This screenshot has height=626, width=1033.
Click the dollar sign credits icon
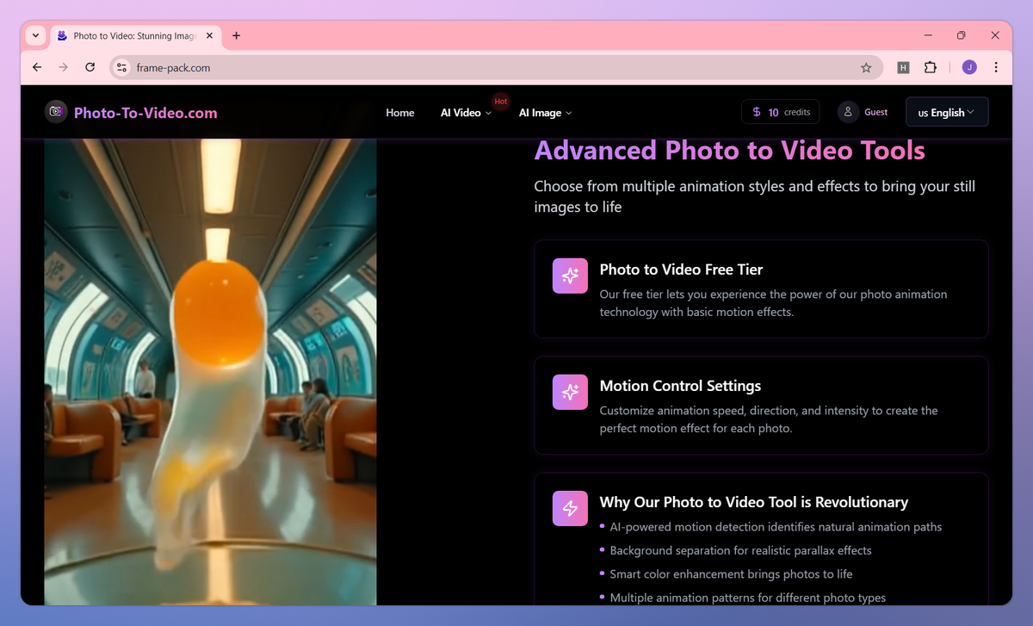pos(757,112)
